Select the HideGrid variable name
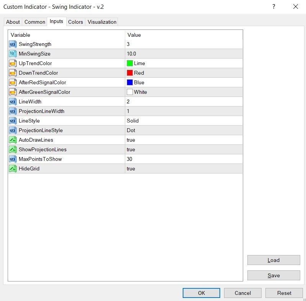Viewport: 306px width, 301px height. 29,168
